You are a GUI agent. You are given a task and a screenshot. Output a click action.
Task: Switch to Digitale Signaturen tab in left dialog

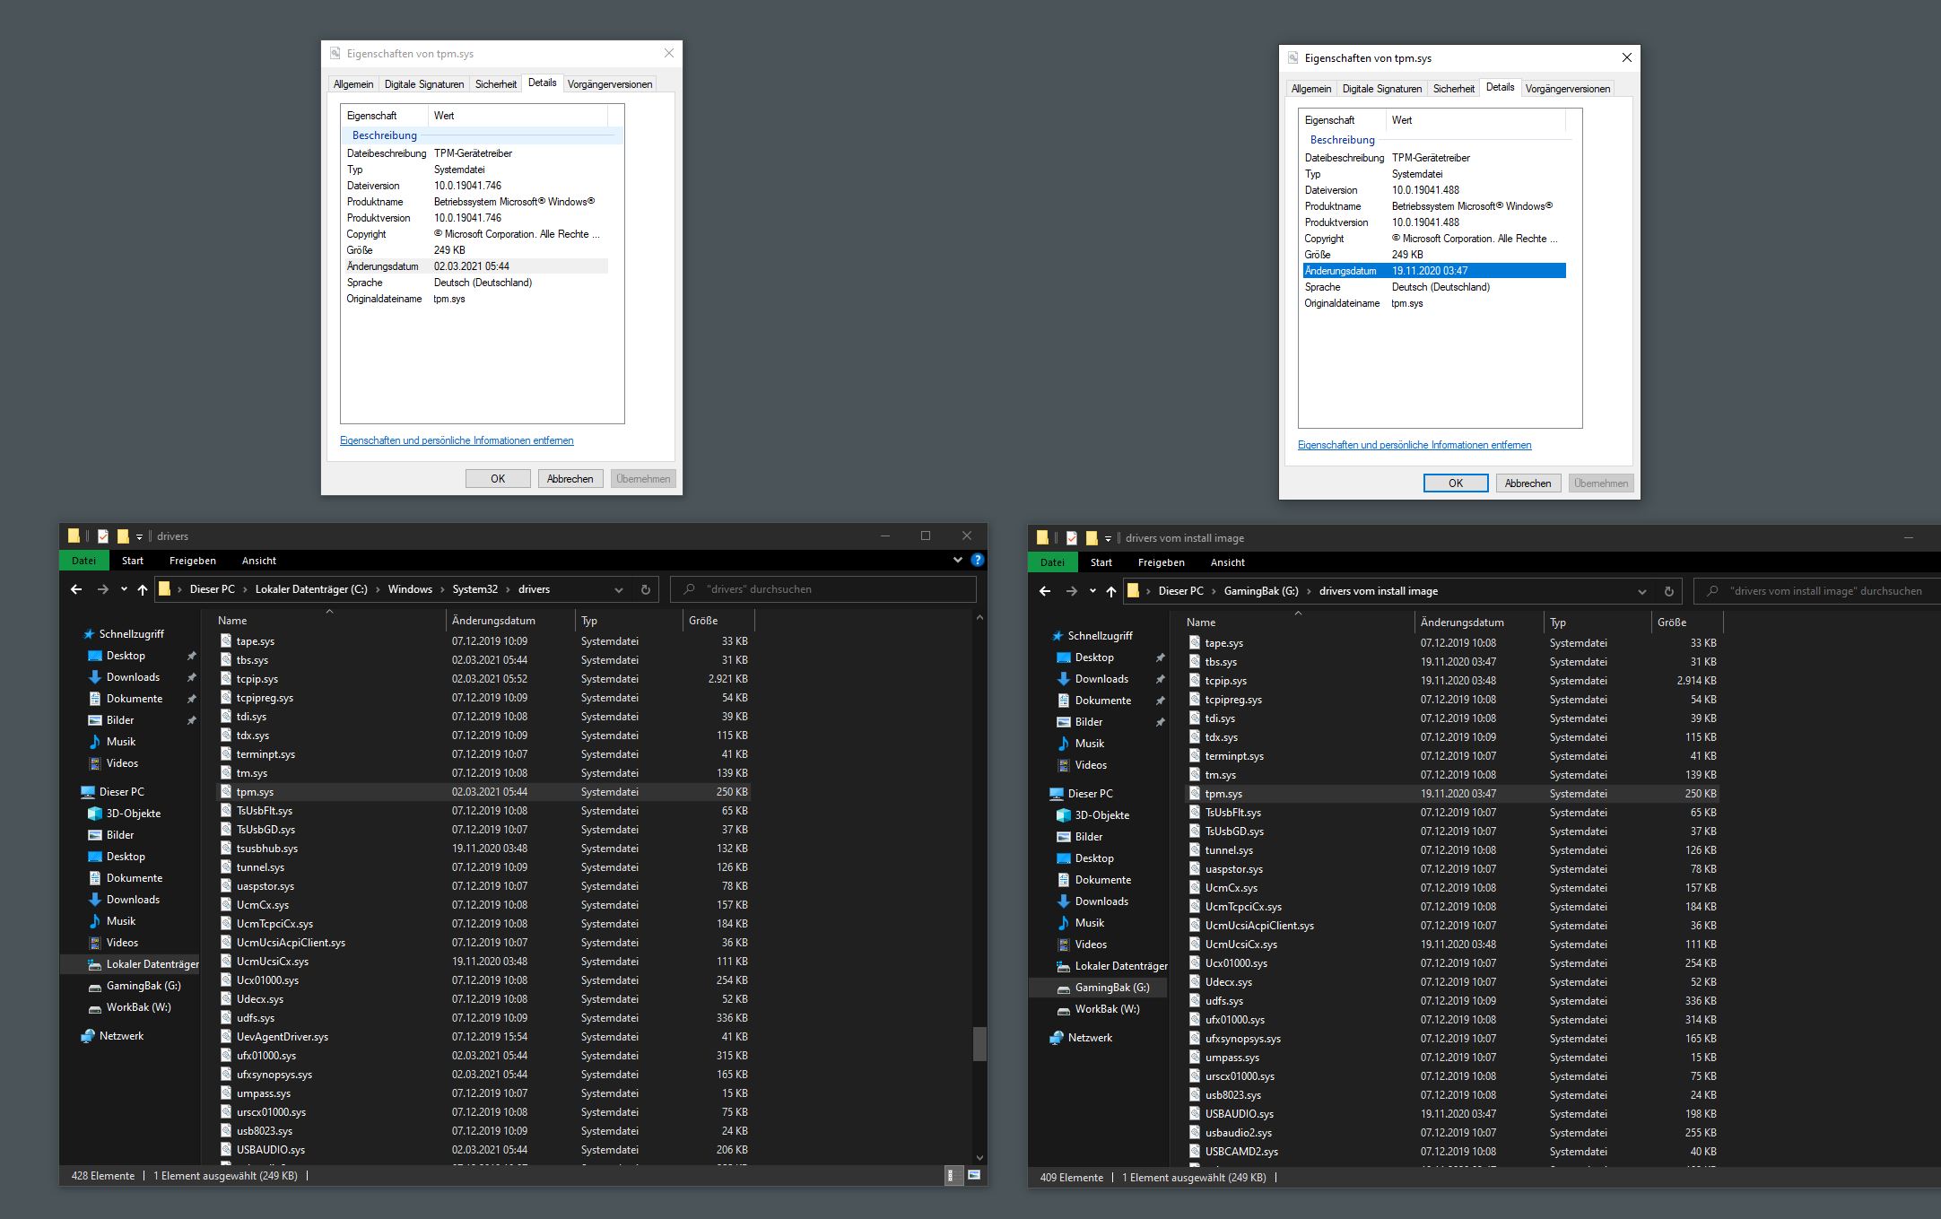pyautogui.click(x=424, y=84)
